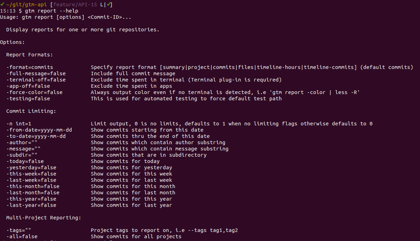420x241 pixels.
Task: Click the -testing=false flag
Action: (x=28, y=99)
